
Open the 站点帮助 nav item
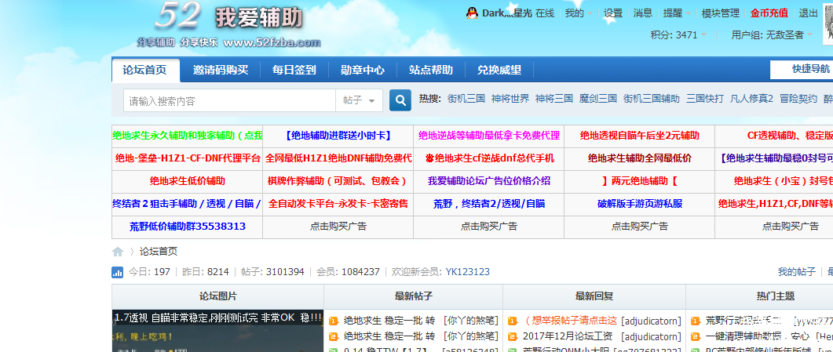[431, 70]
